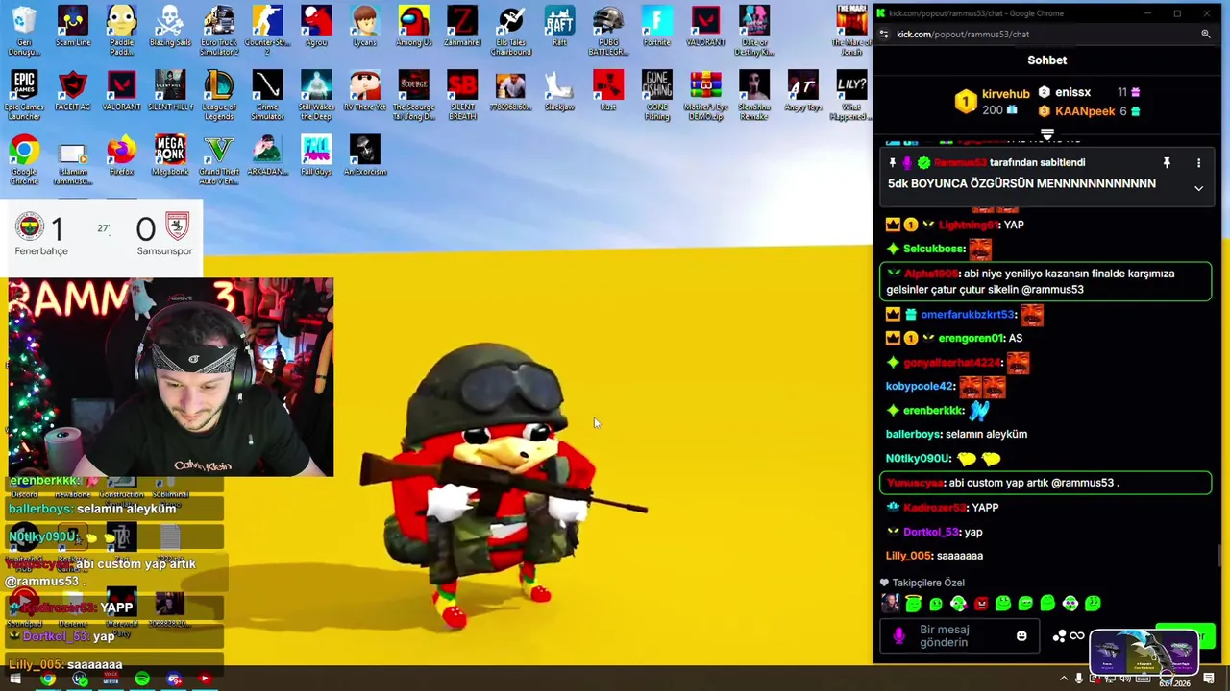Insert the red angry face emote
1230x691 pixels.
[x=980, y=604]
